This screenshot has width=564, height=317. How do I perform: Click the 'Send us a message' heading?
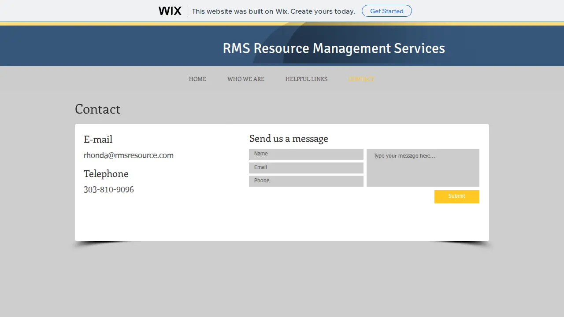point(289,138)
